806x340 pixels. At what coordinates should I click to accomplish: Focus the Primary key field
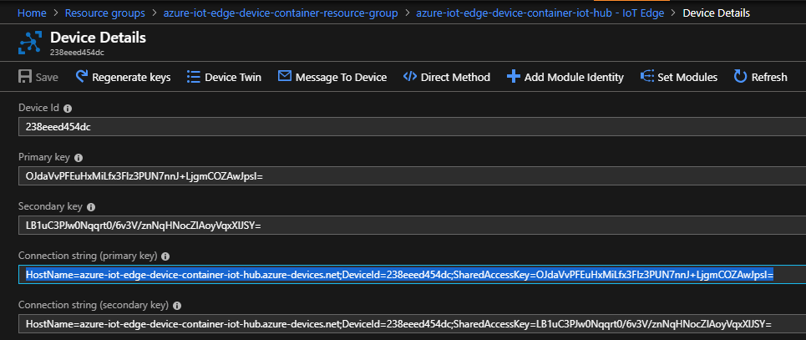[x=412, y=176]
